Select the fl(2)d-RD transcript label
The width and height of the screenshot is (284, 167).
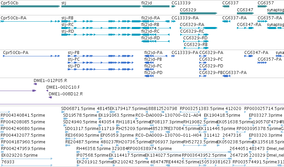click(x=151, y=38)
